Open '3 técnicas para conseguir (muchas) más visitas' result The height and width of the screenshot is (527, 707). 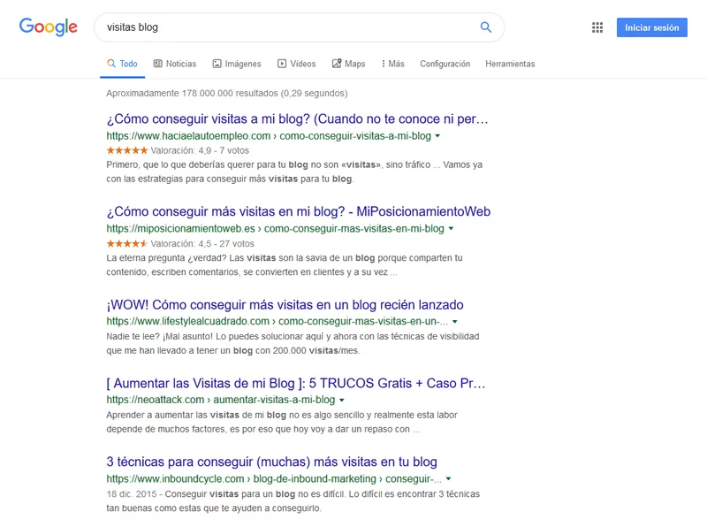point(272,462)
